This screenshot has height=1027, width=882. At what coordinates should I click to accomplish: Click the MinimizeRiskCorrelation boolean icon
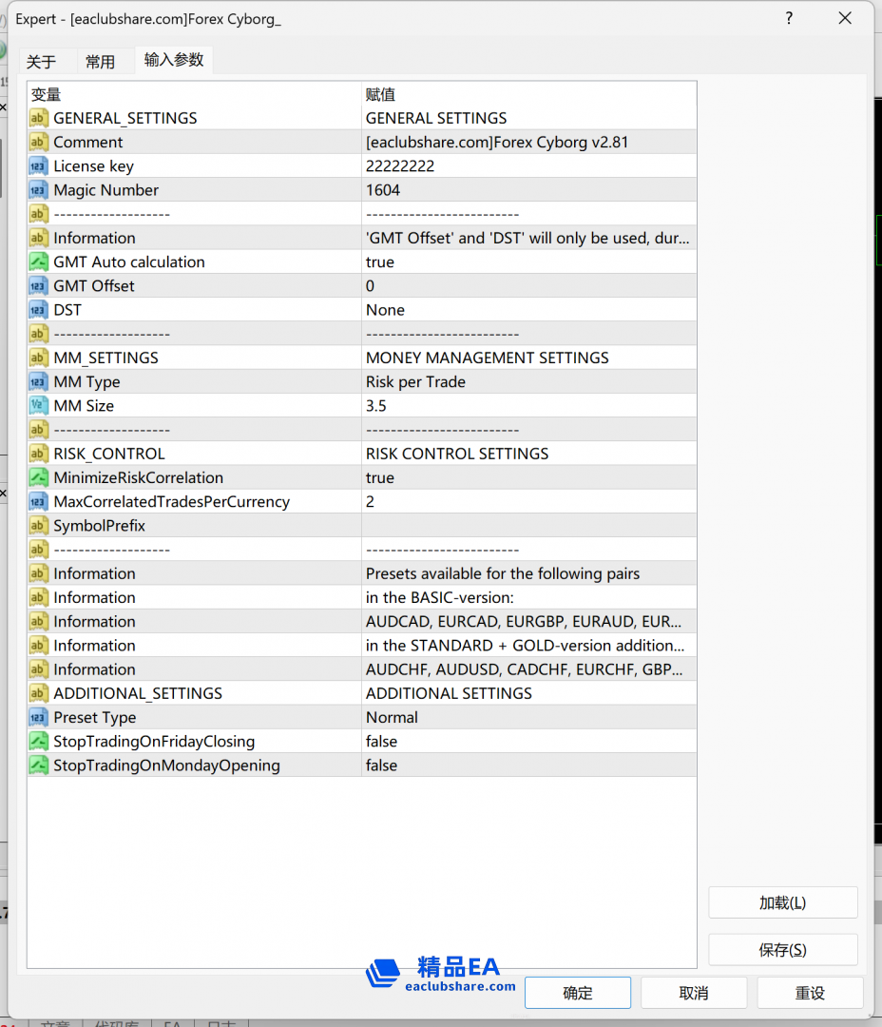(x=38, y=477)
